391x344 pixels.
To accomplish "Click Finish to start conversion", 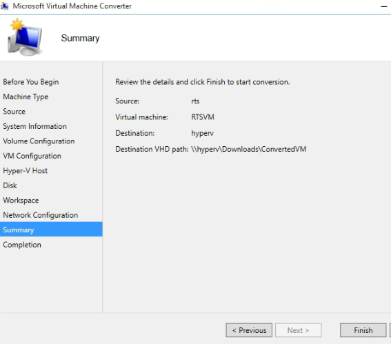I will [363, 330].
